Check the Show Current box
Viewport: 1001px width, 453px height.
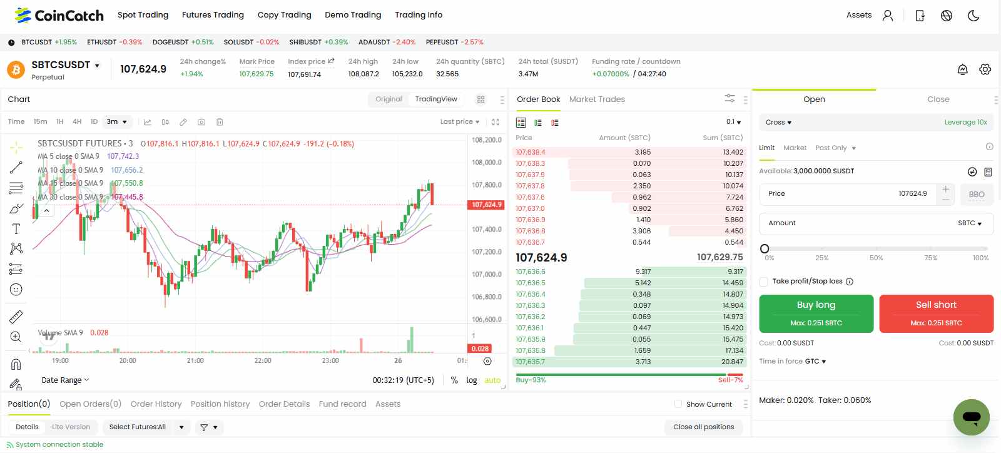[678, 404]
